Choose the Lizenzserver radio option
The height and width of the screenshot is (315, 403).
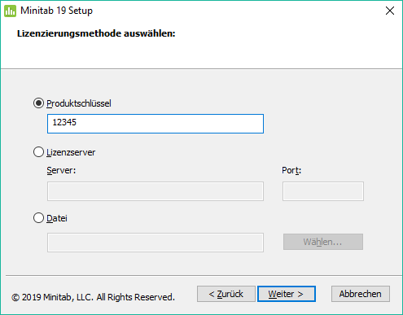tap(38, 152)
